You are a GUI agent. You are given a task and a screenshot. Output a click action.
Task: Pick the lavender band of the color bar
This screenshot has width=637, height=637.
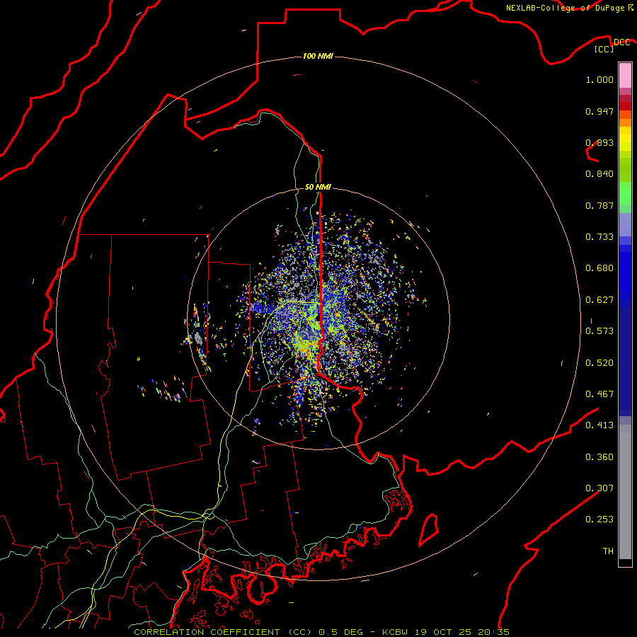point(625,224)
